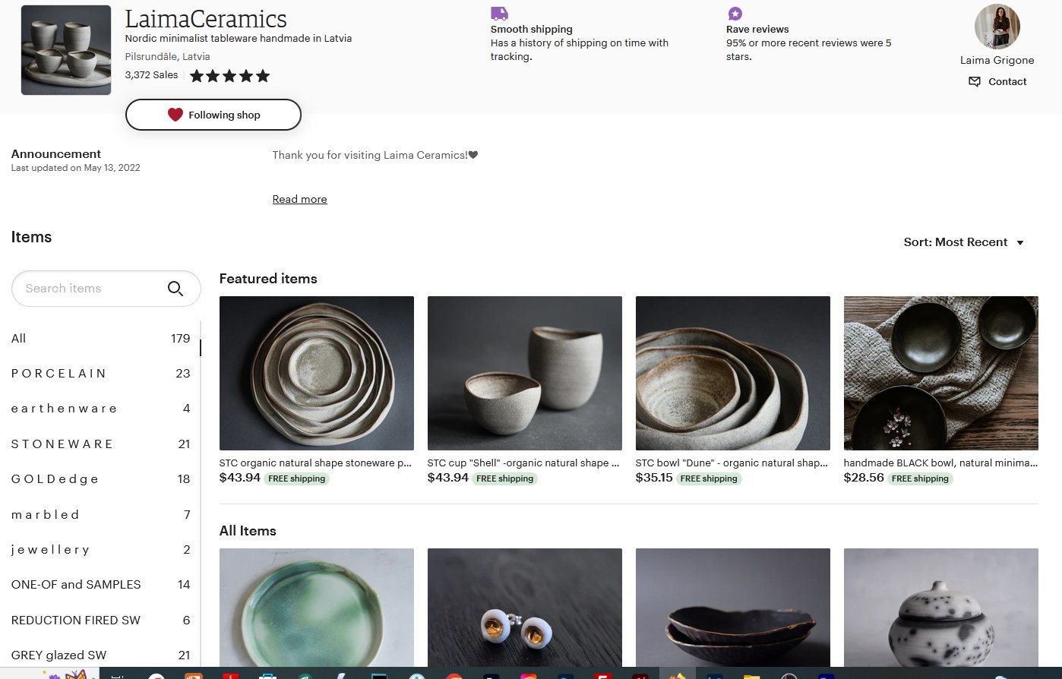Click the $35.15 price of Dune bowl

pyautogui.click(x=654, y=478)
